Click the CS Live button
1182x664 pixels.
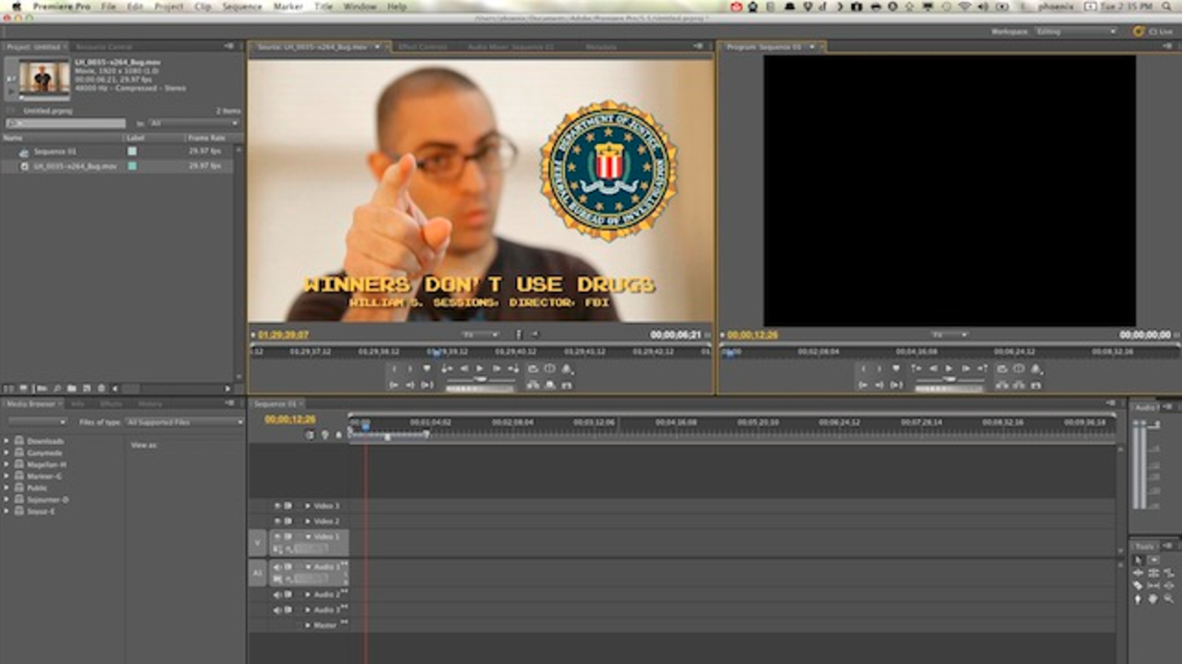[x=1153, y=32]
